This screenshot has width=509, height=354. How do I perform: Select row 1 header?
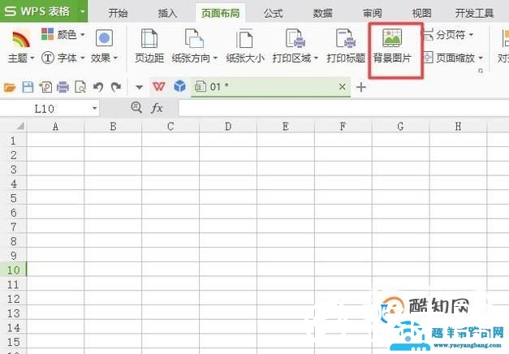pyautogui.click(x=13, y=140)
